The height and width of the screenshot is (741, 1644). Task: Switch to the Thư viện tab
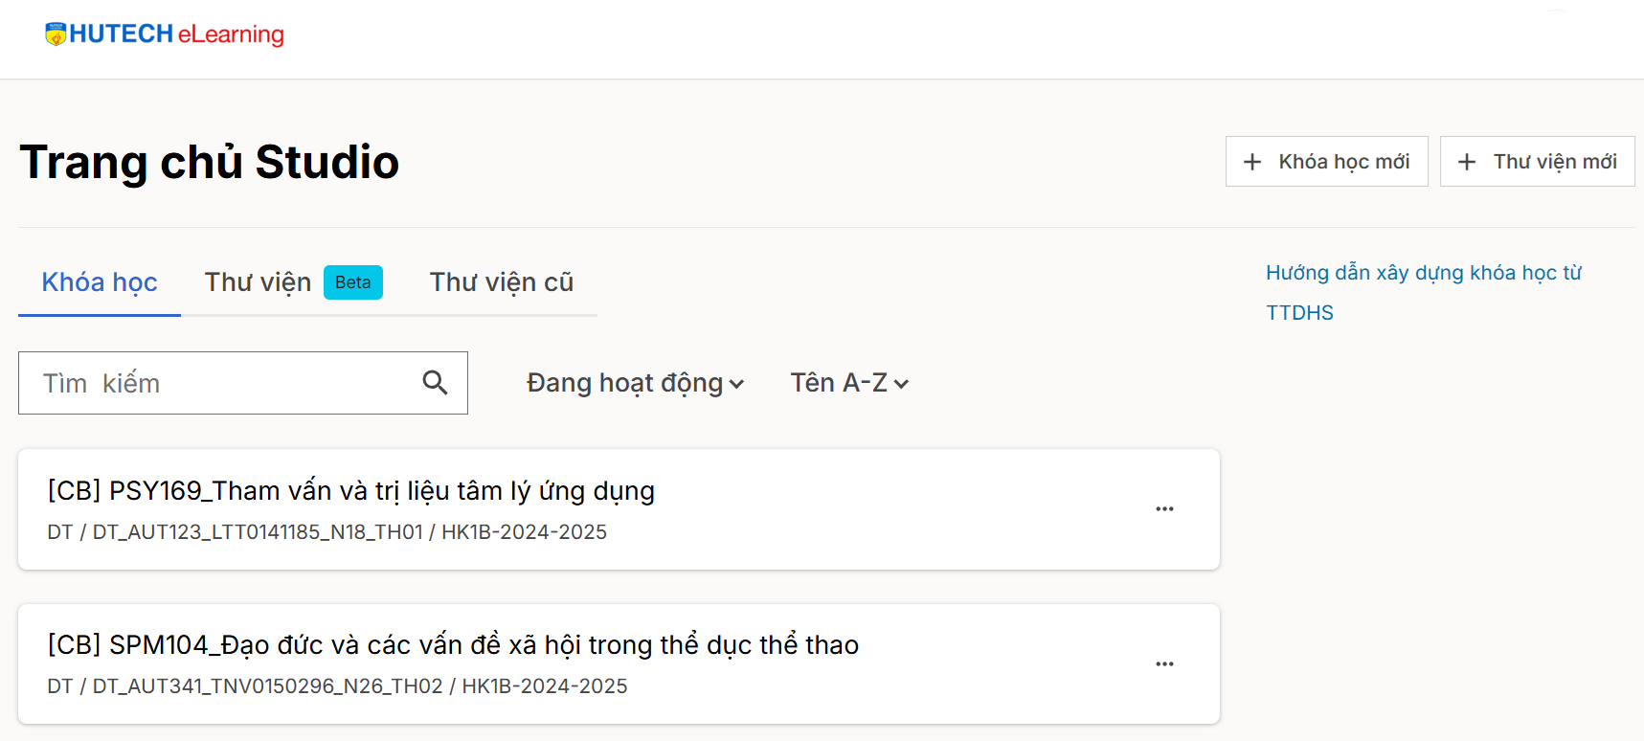tap(258, 282)
